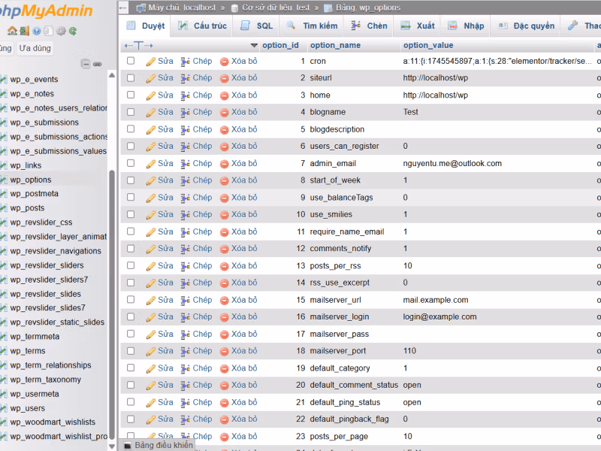This screenshot has width=601, height=451.
Task: Click the green reload navigation icon
Action: (x=72, y=31)
